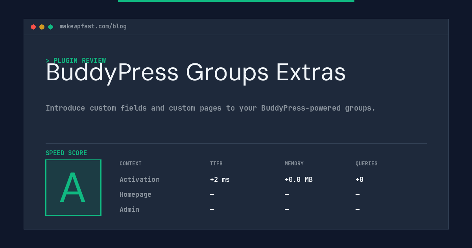Select the Admin row label
Viewport: 472px width, 248px height.
[129, 209]
